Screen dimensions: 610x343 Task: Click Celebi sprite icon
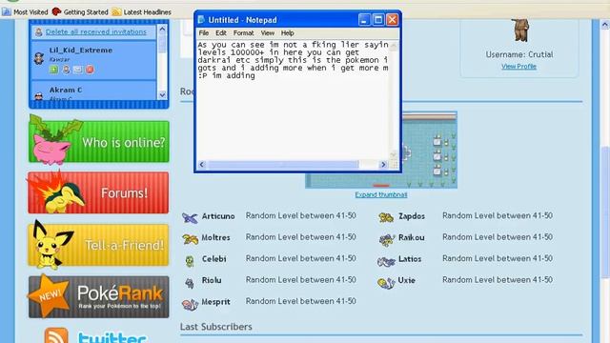(x=190, y=260)
